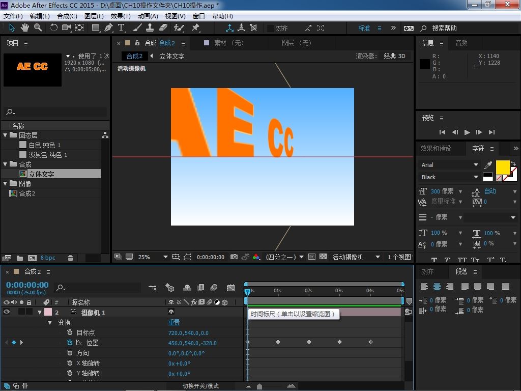Jump to first frame in preview
Image resolution: width=521 pixels, height=391 pixels.
pos(442,132)
